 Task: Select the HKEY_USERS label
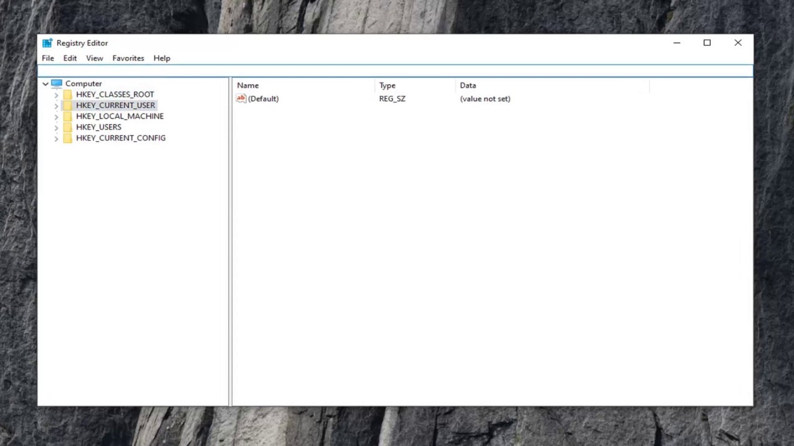point(99,127)
